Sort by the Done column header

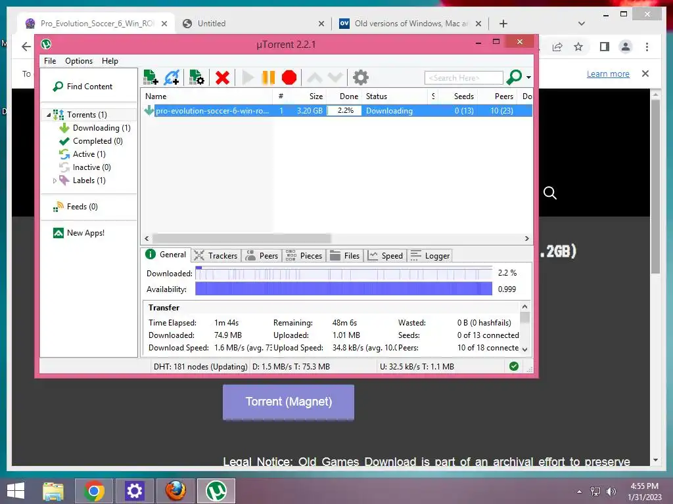348,96
